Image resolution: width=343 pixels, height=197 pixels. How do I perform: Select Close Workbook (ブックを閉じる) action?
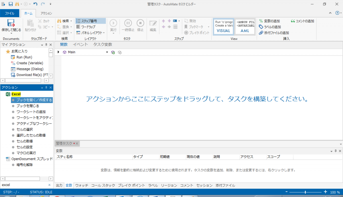[x=28, y=106]
